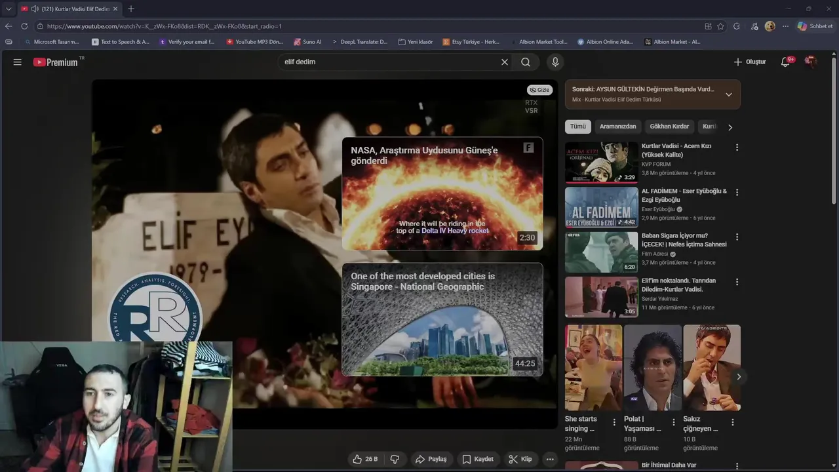Open the notifications bell
The image size is (839, 472).
click(786, 62)
